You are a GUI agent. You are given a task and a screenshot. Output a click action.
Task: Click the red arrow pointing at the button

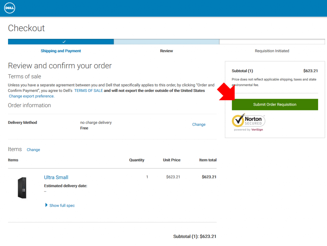227,92
